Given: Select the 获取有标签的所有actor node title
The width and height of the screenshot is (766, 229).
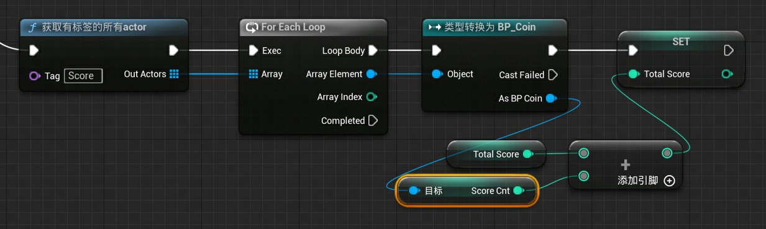Looking at the screenshot, I should (94, 27).
